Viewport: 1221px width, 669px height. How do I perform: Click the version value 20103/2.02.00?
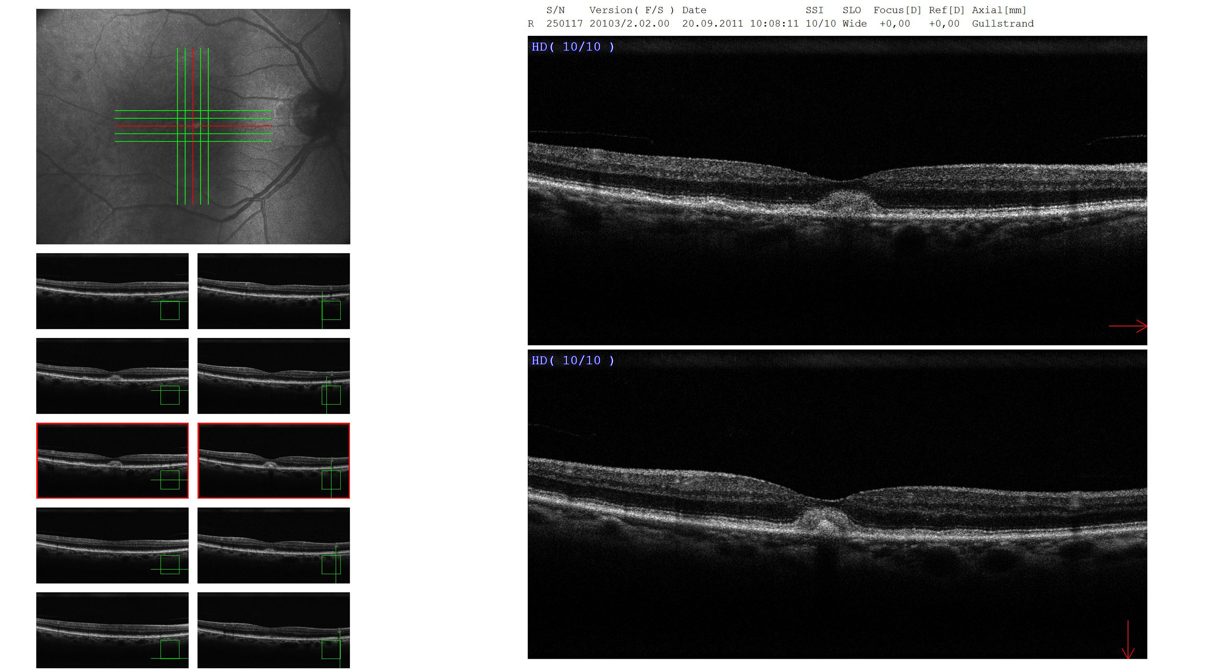(629, 24)
